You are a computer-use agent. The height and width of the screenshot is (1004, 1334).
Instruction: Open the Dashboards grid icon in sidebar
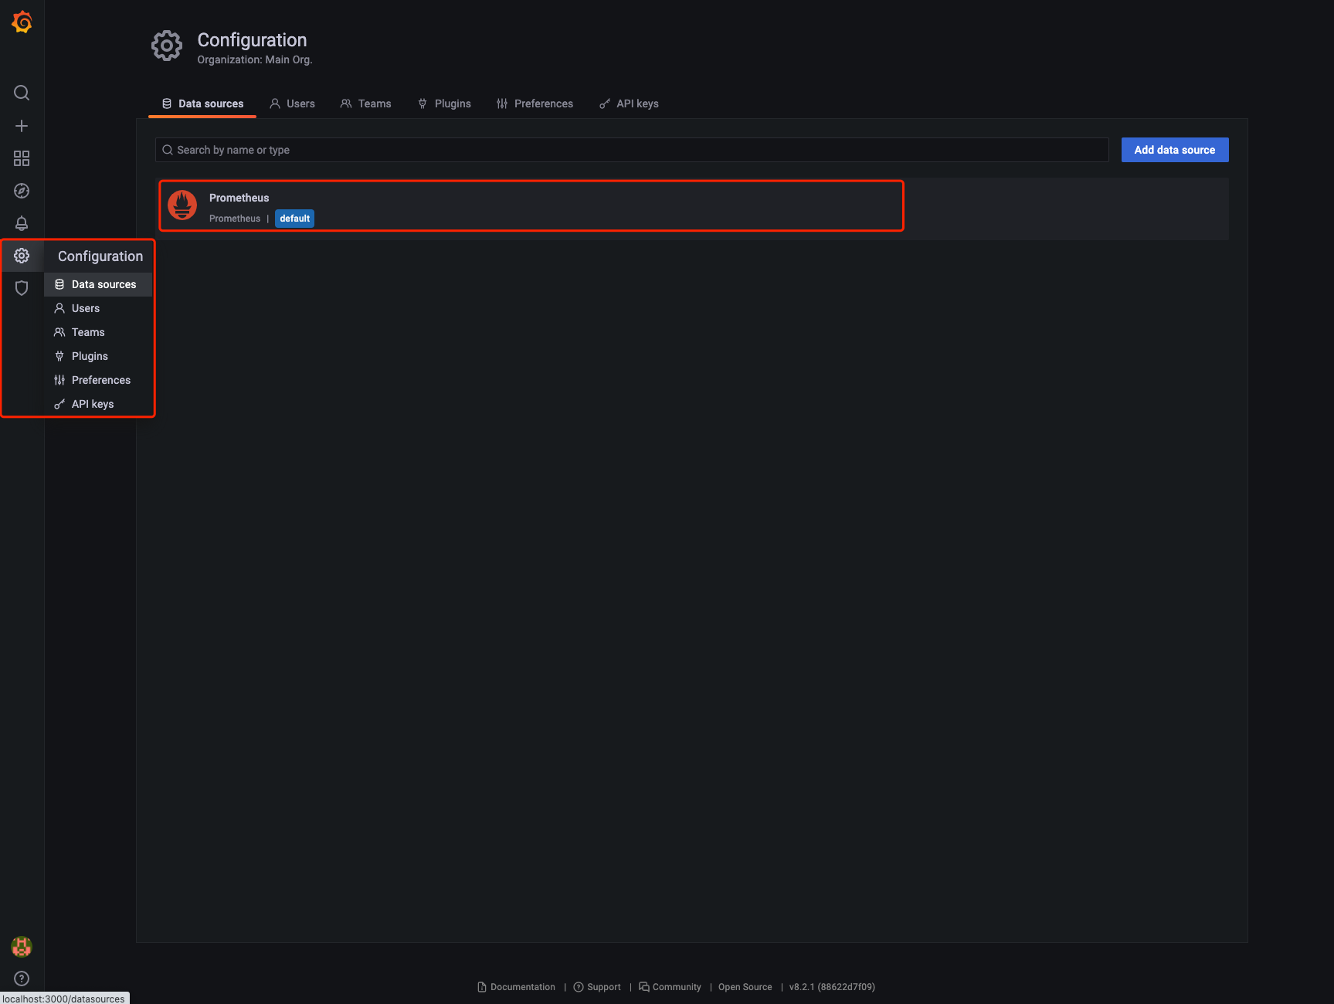pyautogui.click(x=22, y=158)
